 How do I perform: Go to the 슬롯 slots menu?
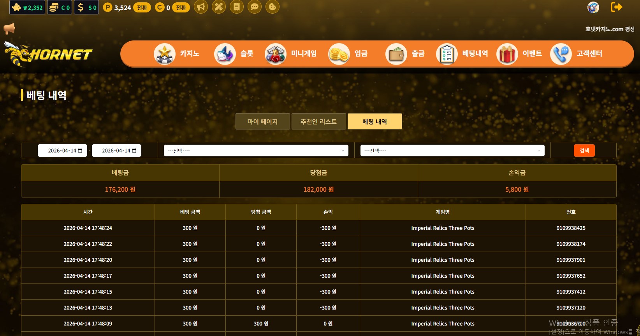point(234,54)
